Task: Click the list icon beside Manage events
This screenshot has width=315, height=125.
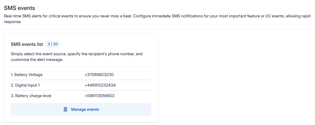Action: click(x=65, y=109)
